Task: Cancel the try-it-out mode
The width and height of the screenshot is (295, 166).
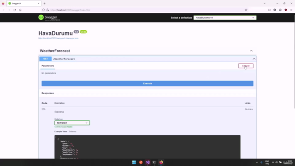Action: point(246,66)
